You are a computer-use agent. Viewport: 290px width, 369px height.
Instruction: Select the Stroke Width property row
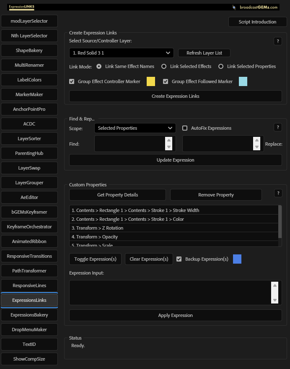(174, 210)
